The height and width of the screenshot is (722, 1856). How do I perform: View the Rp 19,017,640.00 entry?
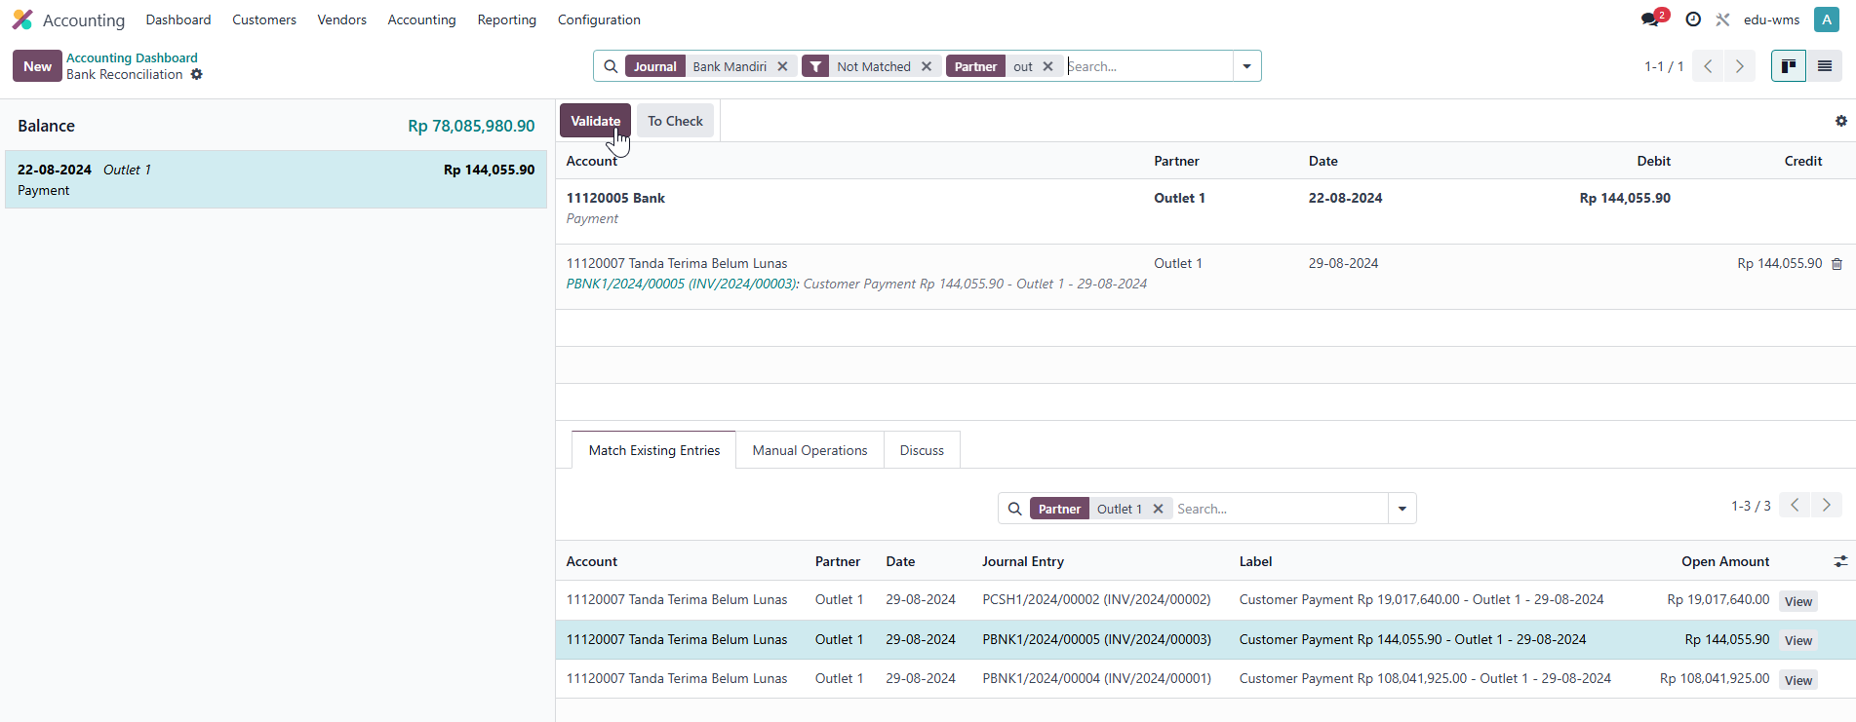(x=1797, y=601)
